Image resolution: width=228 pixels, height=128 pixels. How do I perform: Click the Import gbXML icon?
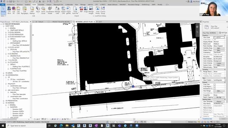[68, 10]
